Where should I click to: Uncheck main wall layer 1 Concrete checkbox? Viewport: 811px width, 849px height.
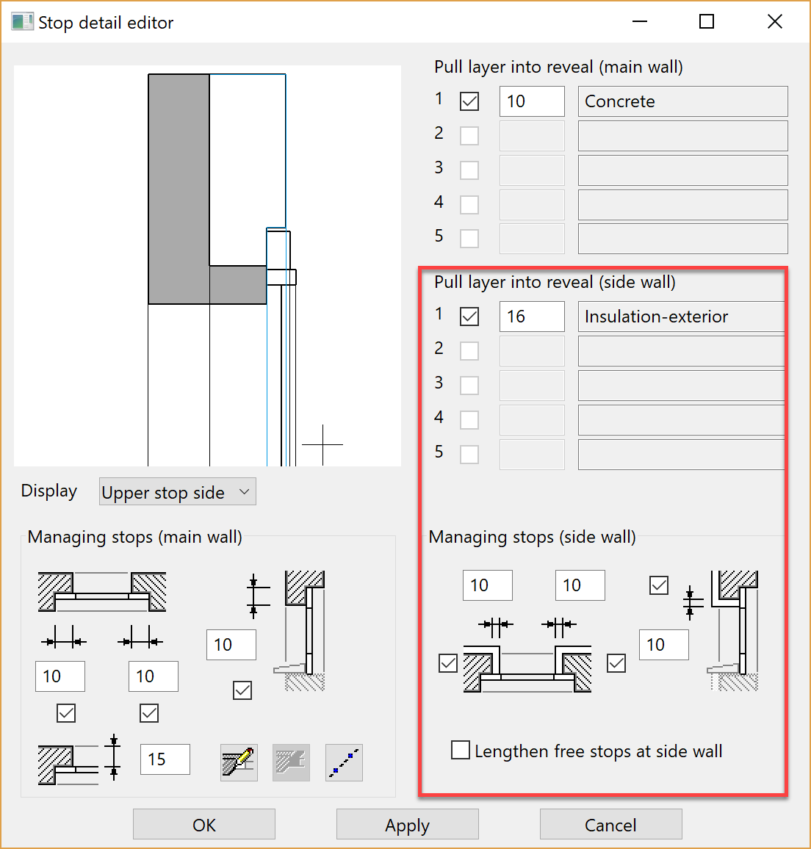click(x=469, y=101)
